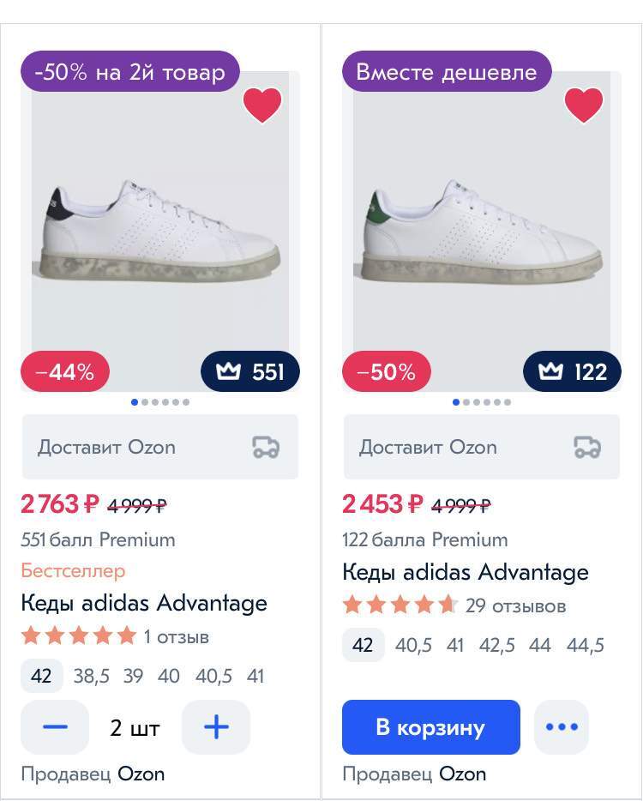Screen dimensions: 643x801
Task: Select size 38,5 on the left product
Action: click(91, 676)
